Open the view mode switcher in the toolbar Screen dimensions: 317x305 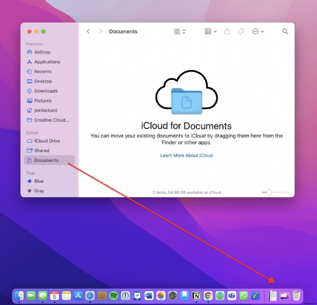coord(179,31)
